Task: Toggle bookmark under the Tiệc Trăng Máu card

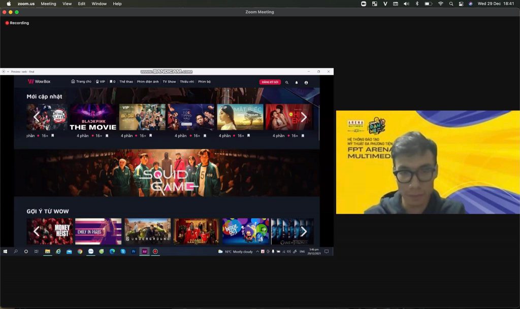Action: pyautogui.click(x=205, y=136)
